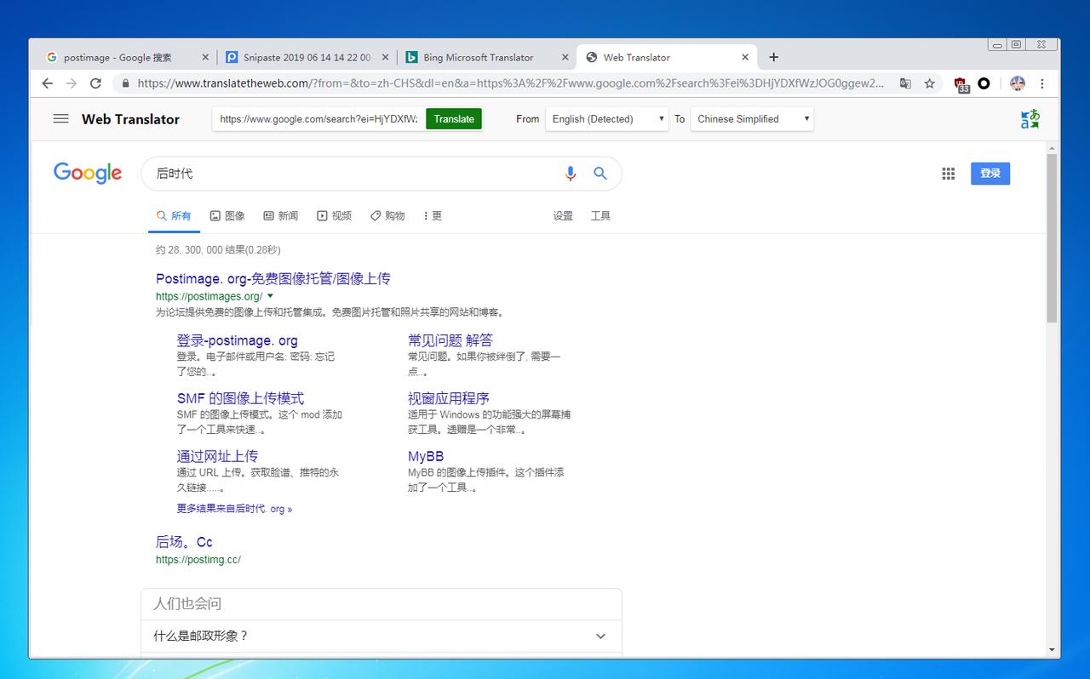Expand the postimages.org URL arrow
The height and width of the screenshot is (679, 1090).
tap(270, 296)
